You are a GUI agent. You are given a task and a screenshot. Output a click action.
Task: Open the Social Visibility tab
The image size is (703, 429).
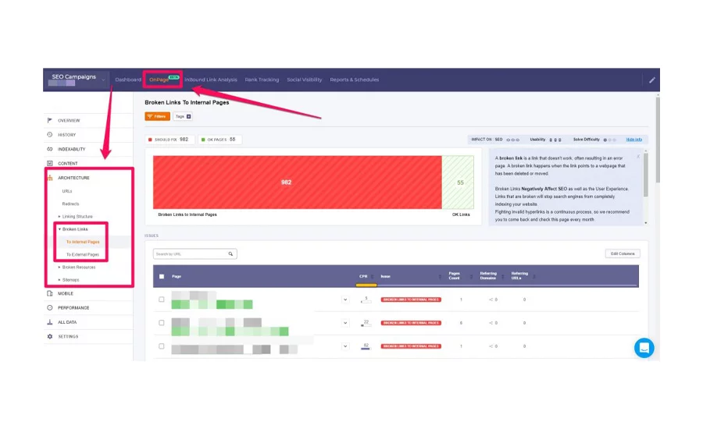tap(305, 80)
